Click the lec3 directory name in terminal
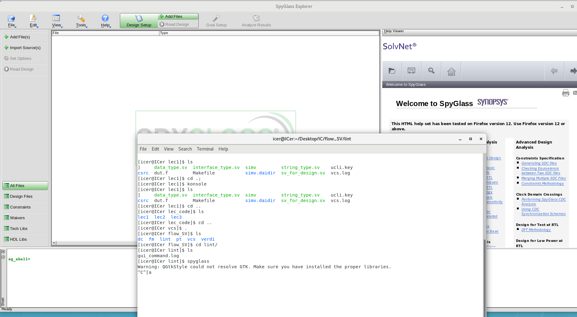 176,217
